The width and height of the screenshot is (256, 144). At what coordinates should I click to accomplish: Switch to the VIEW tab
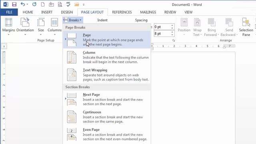pos(188,12)
